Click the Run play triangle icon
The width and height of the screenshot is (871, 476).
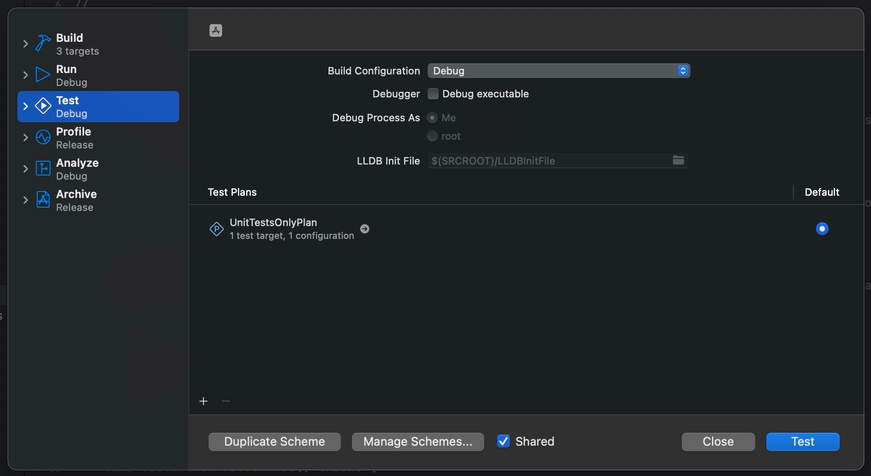[43, 75]
